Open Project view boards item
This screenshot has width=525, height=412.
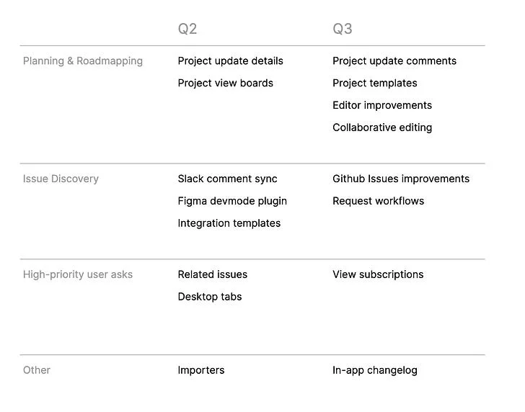[x=225, y=83]
